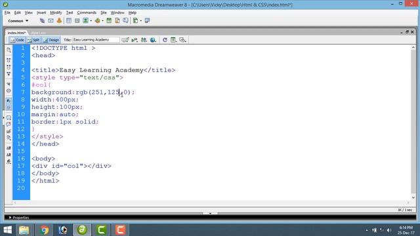Open the View menu
Image resolution: width=420 pixels, height=236 pixels.
[28, 12]
